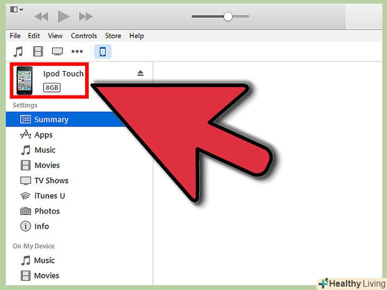Viewport: 387px width, 290px height.
Task: Show more libraries via three-dots icon
Action: (x=77, y=52)
